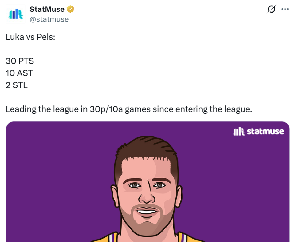
Task: Open the three-dot more options menu
Action: pyautogui.click(x=285, y=9)
